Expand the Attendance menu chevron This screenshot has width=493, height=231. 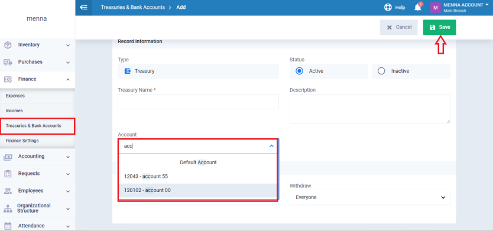(x=68, y=226)
